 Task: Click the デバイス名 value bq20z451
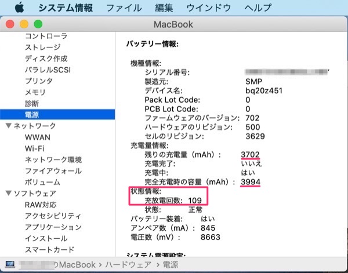pos(264,90)
